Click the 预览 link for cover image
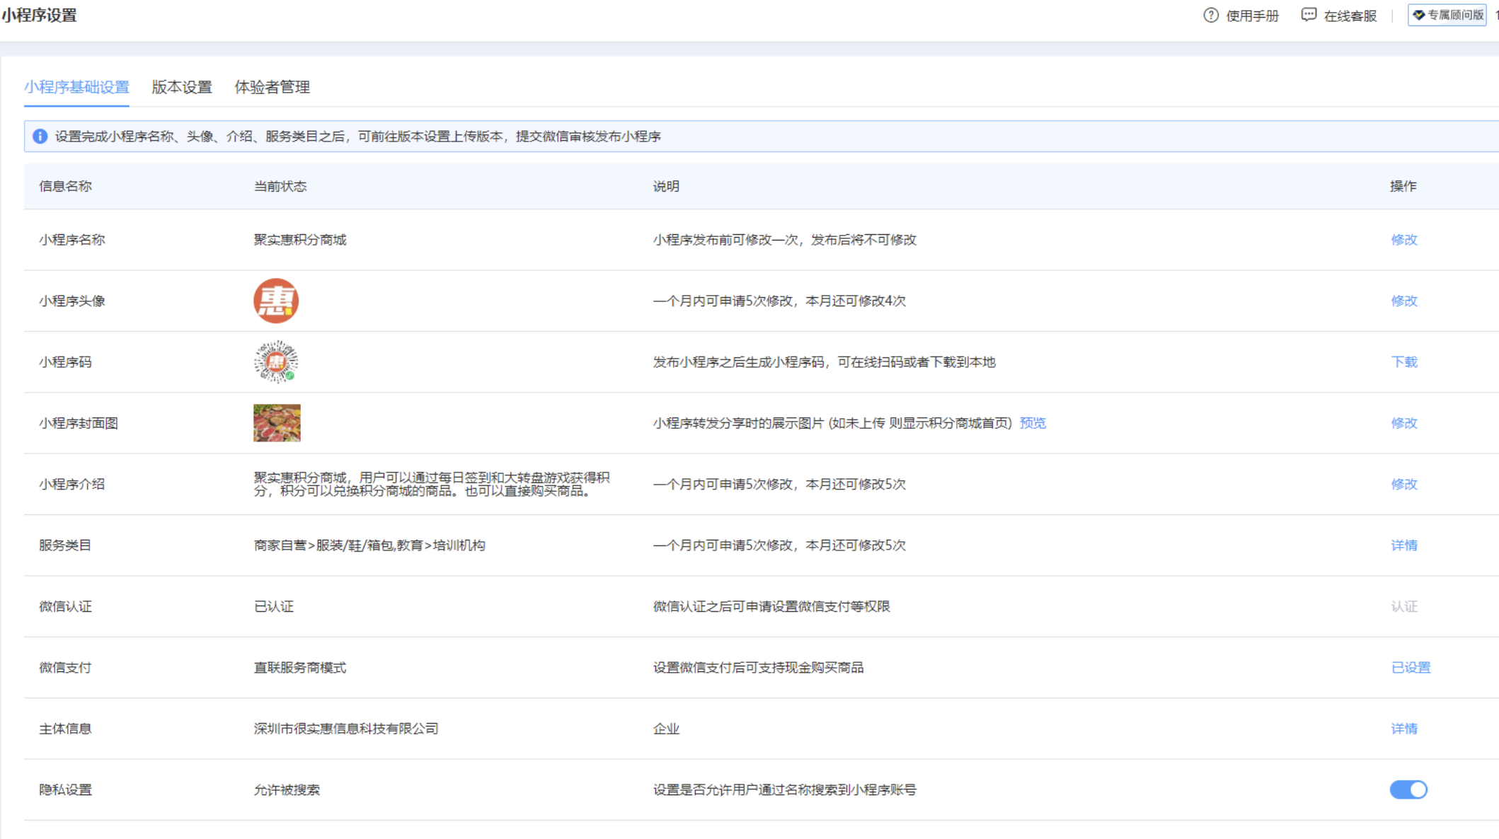Viewport: 1499px width, 839px height. tap(1033, 423)
